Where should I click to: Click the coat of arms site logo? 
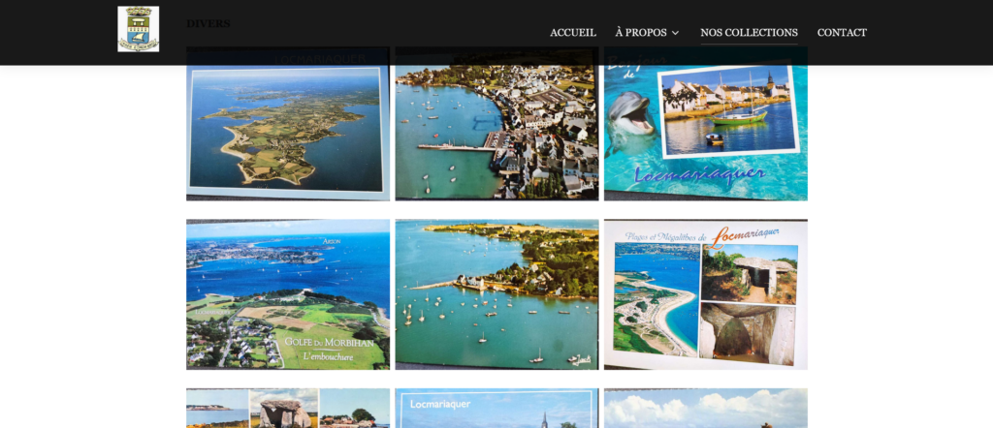[x=138, y=29]
